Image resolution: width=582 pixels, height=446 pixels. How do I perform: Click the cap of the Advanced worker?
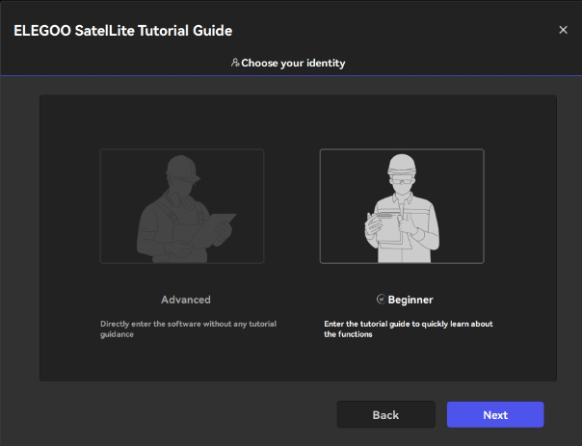pyautogui.click(x=181, y=167)
